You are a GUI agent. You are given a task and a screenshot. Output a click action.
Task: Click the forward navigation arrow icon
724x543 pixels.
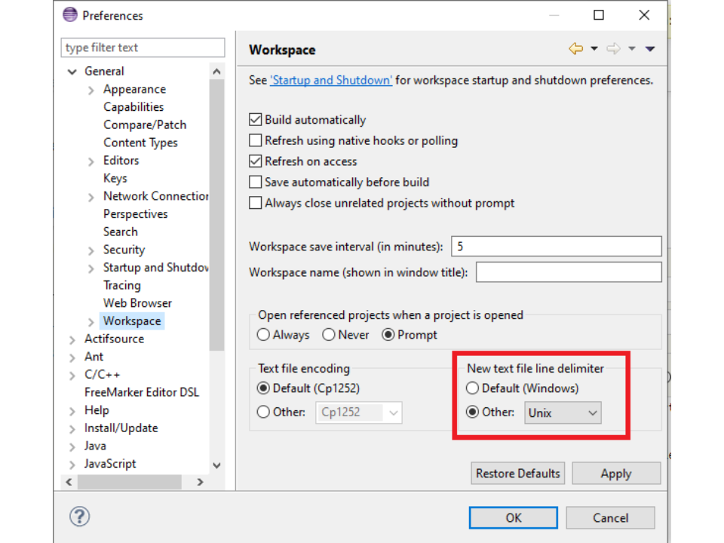(x=613, y=49)
